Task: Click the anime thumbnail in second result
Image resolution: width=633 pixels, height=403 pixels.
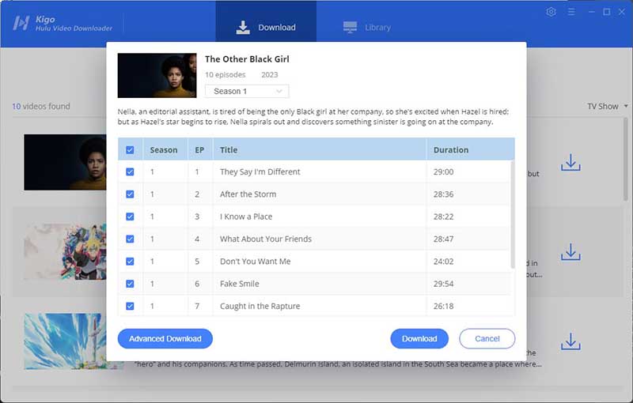Action: [x=65, y=252]
